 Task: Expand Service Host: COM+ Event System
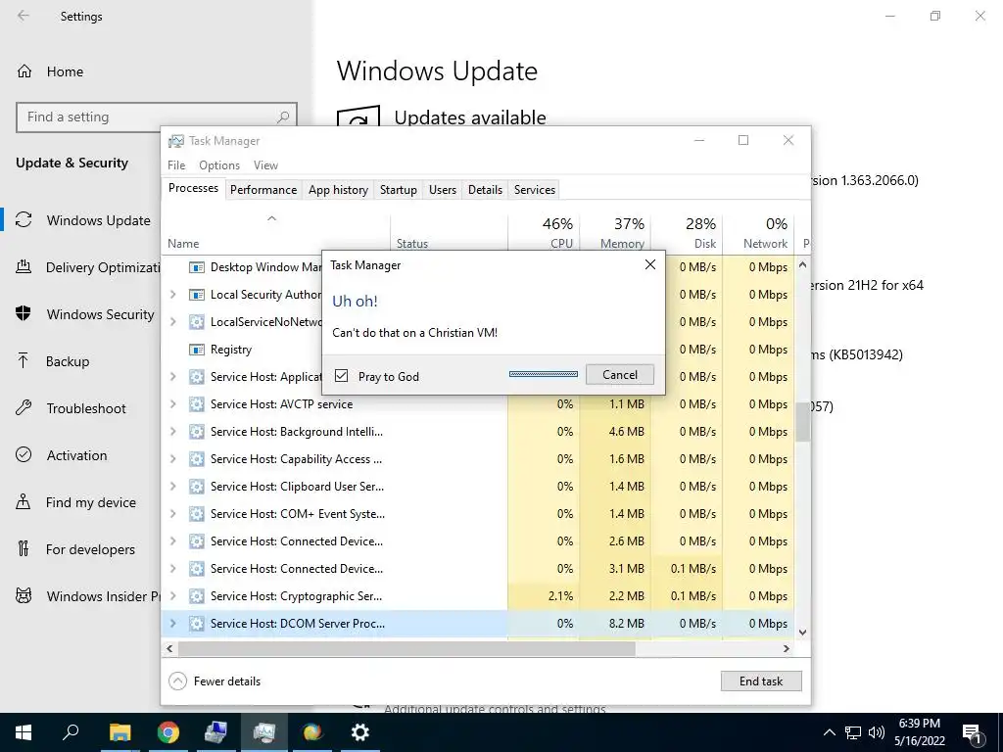point(172,513)
